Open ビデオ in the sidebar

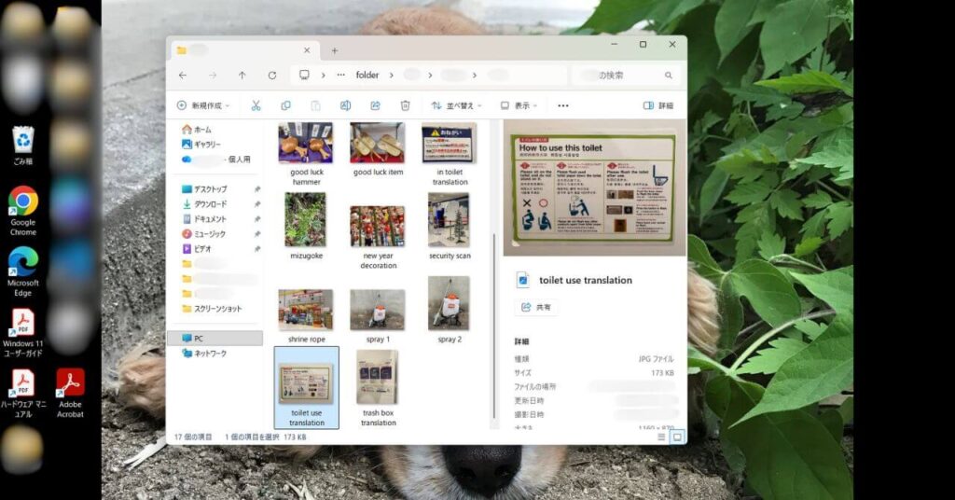(197, 249)
